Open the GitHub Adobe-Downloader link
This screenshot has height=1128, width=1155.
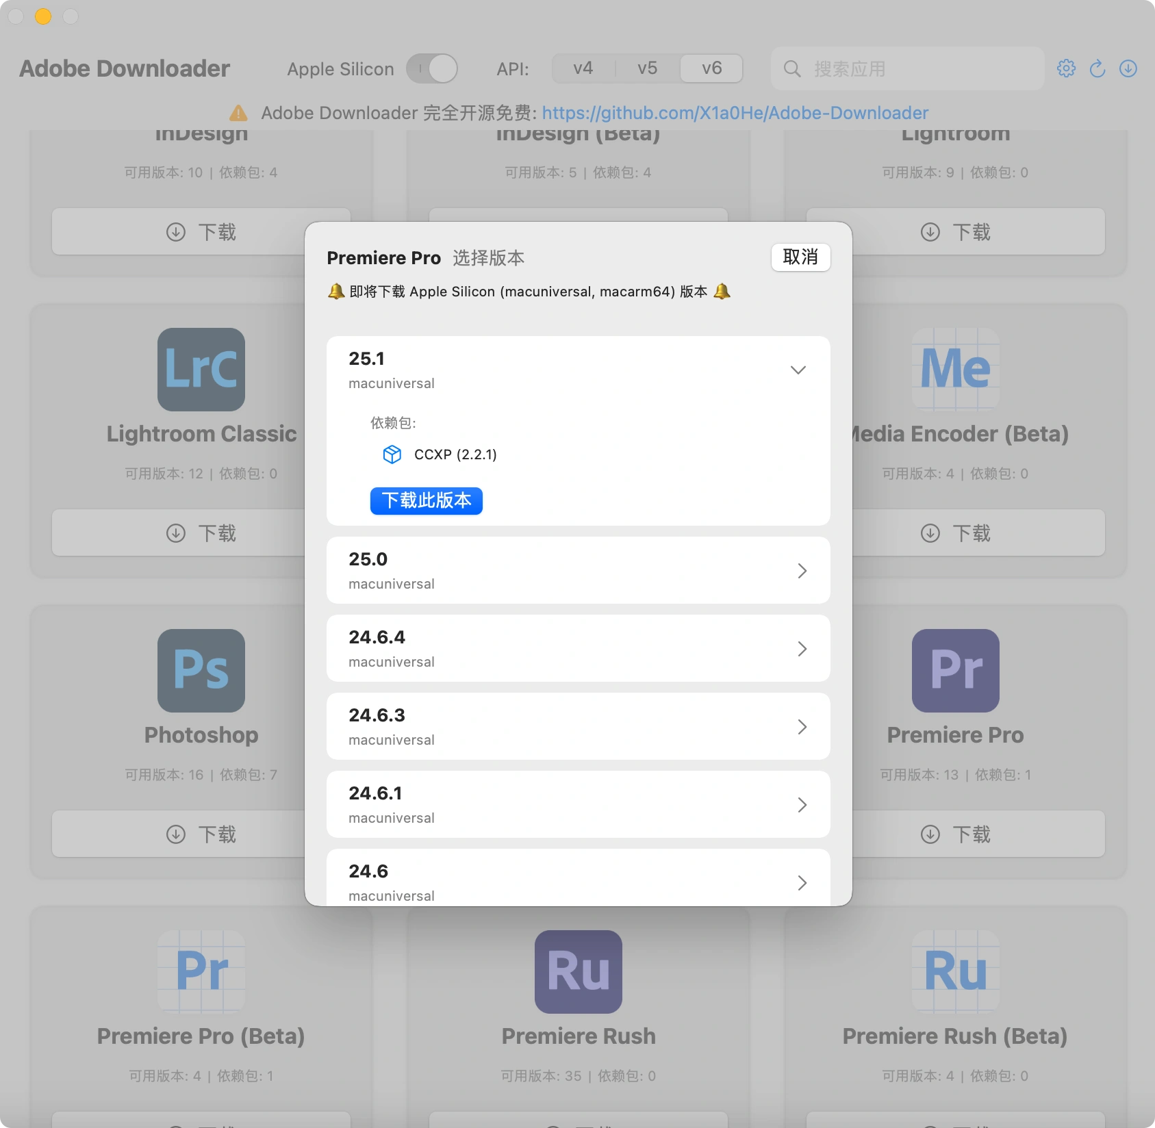[735, 113]
